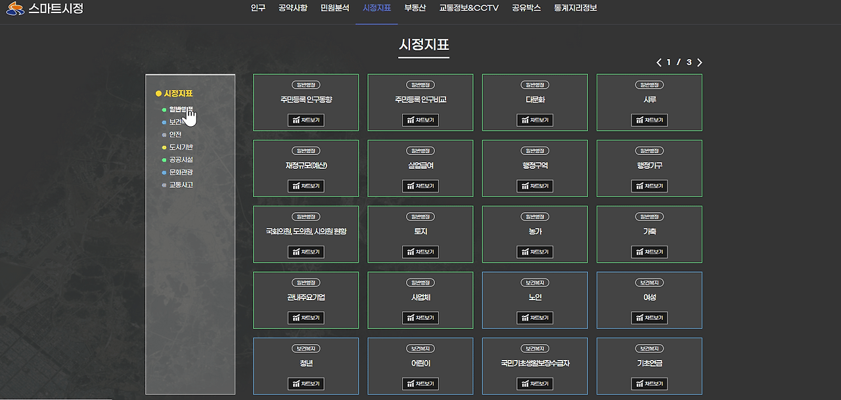Image resolution: width=841 pixels, height=400 pixels.
Task: Go to previous indicator page arrow
Action: (x=659, y=62)
